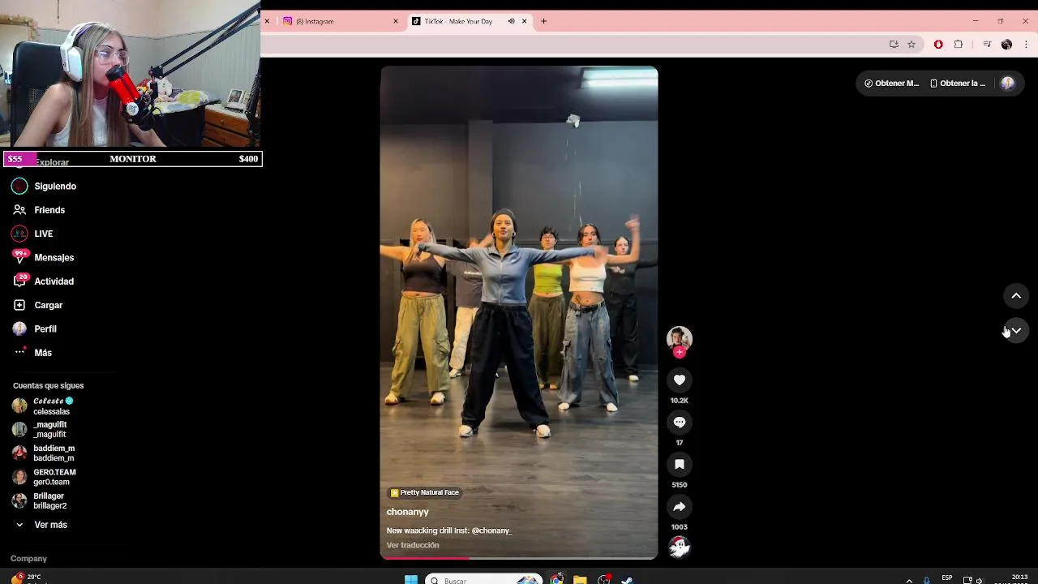
Task: Open the Windows Start menu
Action: [x=410, y=579]
